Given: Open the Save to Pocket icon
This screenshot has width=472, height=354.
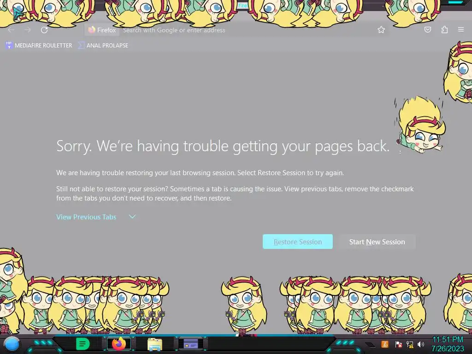Looking at the screenshot, I should click(427, 29).
